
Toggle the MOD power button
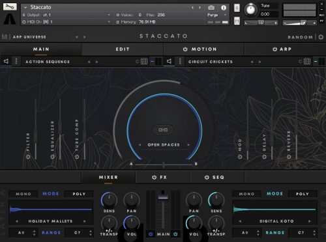240,157
